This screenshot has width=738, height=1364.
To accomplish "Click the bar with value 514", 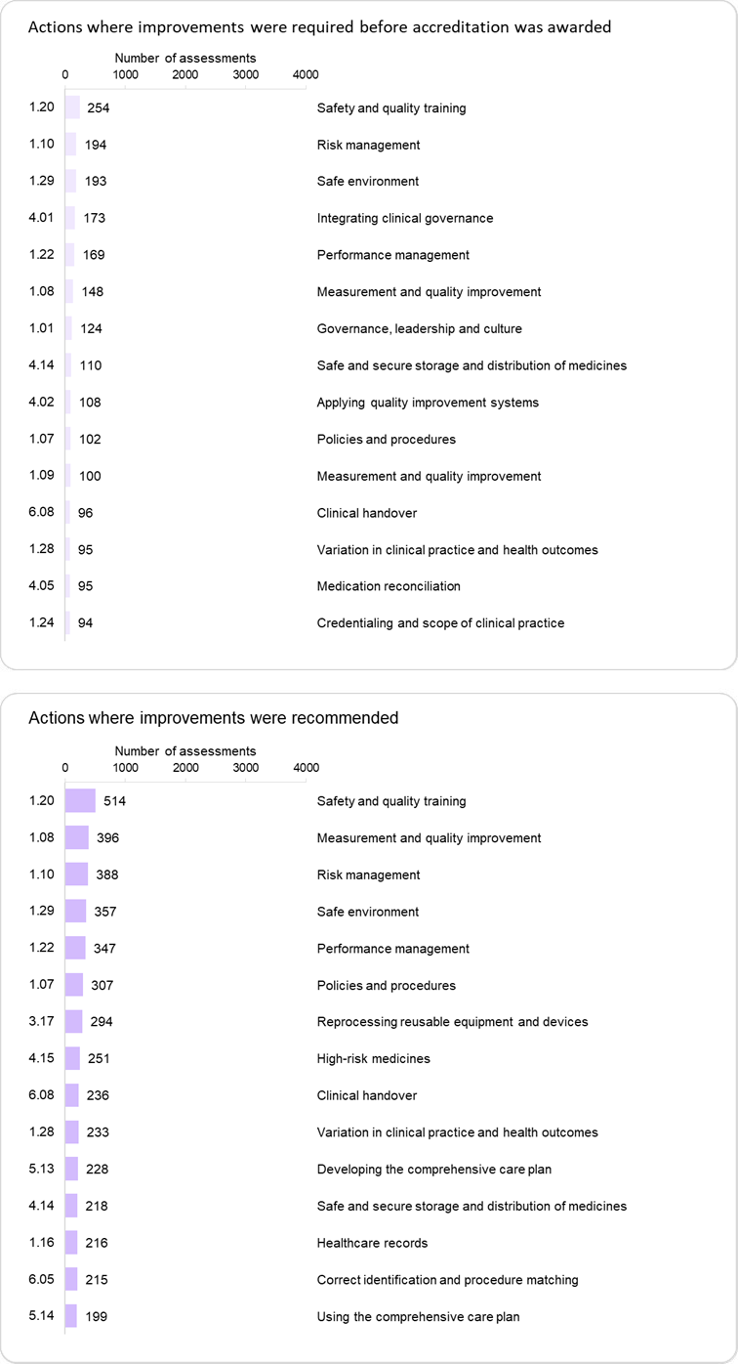I will pos(80,801).
